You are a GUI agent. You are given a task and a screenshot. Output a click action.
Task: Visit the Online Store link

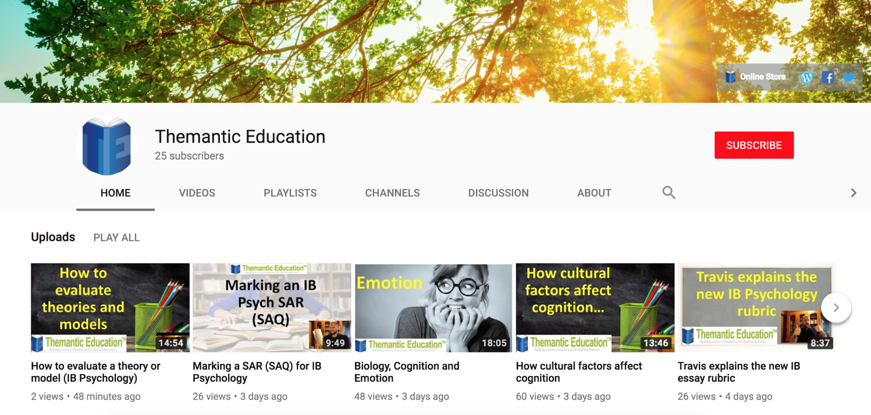click(755, 77)
